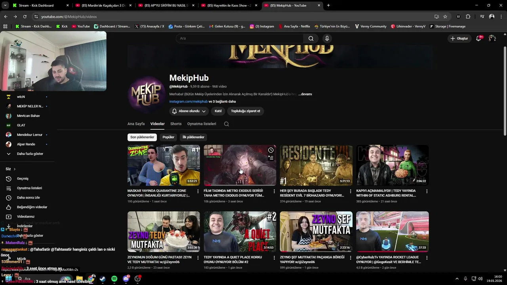This screenshot has width=507, height=285.
Task: Open Ana Sayfa - Netflix bookmark
Action: click(x=294, y=27)
